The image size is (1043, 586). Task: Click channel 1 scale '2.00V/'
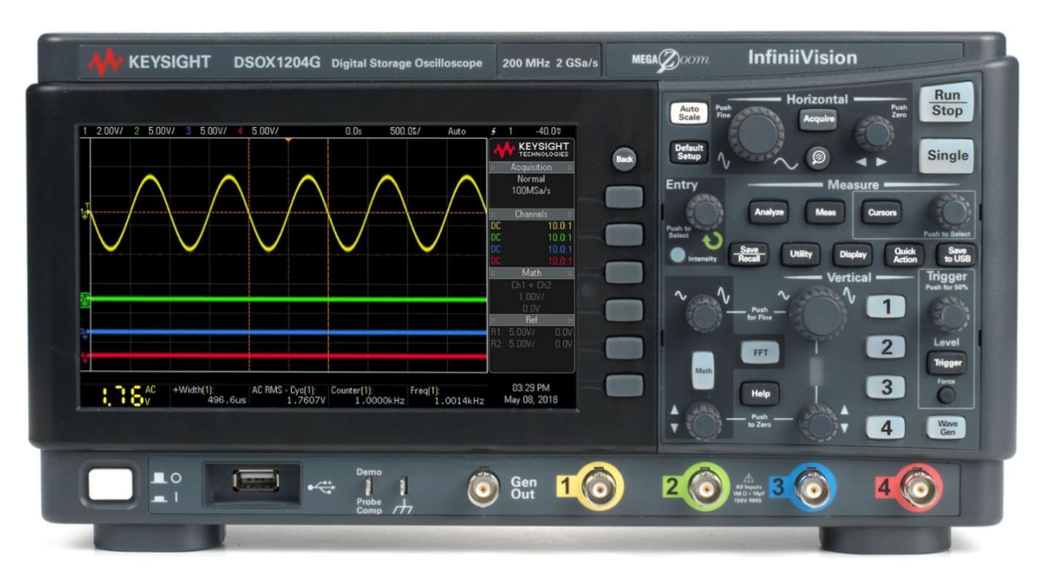110,131
